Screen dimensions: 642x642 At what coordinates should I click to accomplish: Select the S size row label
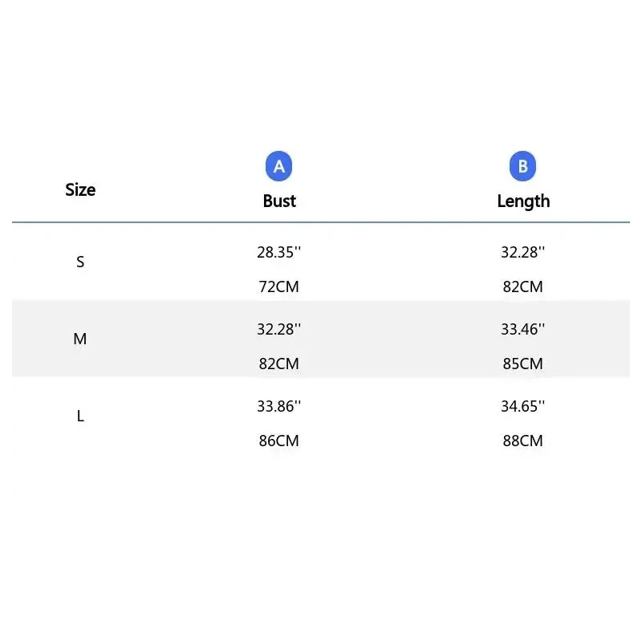80,262
